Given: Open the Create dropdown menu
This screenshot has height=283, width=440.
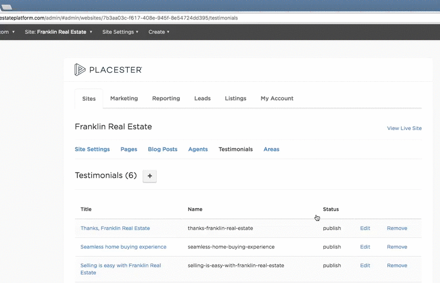Looking at the screenshot, I should click(x=159, y=32).
